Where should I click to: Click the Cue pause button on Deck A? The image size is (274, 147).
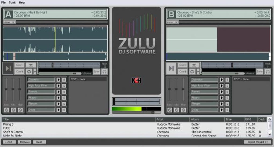[x=20, y=65]
